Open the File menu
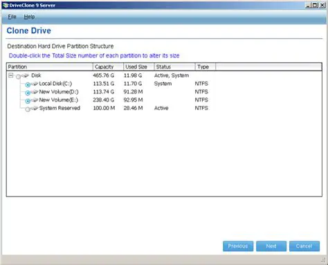The image size is (328, 265). 12,17
